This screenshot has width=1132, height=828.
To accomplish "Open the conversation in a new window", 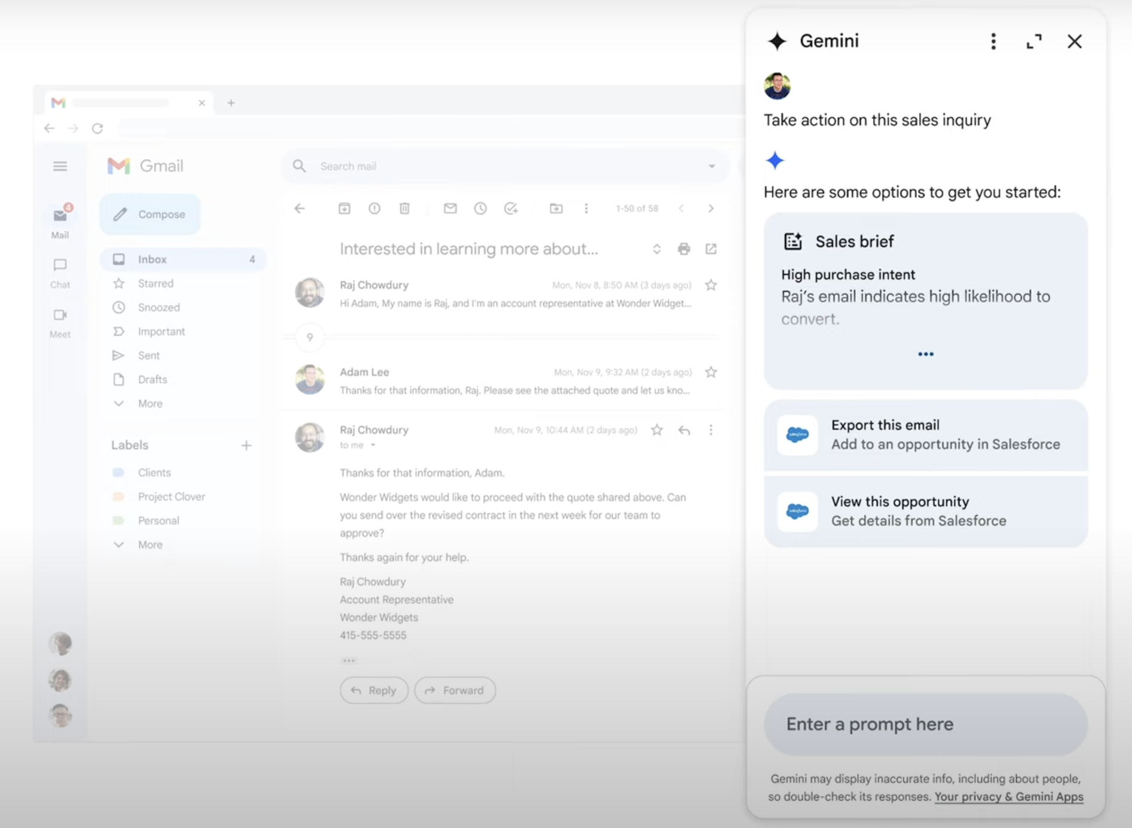I will [x=711, y=249].
